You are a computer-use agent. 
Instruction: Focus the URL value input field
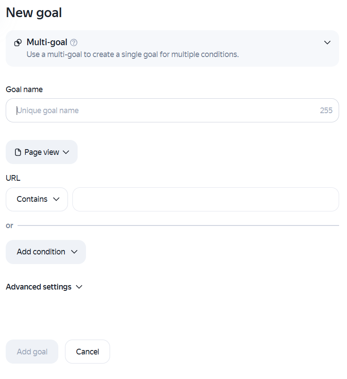click(x=206, y=199)
